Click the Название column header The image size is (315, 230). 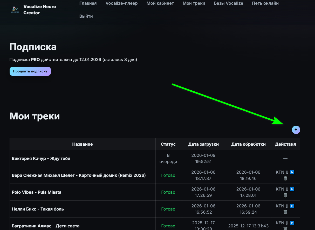pyautogui.click(x=82, y=144)
